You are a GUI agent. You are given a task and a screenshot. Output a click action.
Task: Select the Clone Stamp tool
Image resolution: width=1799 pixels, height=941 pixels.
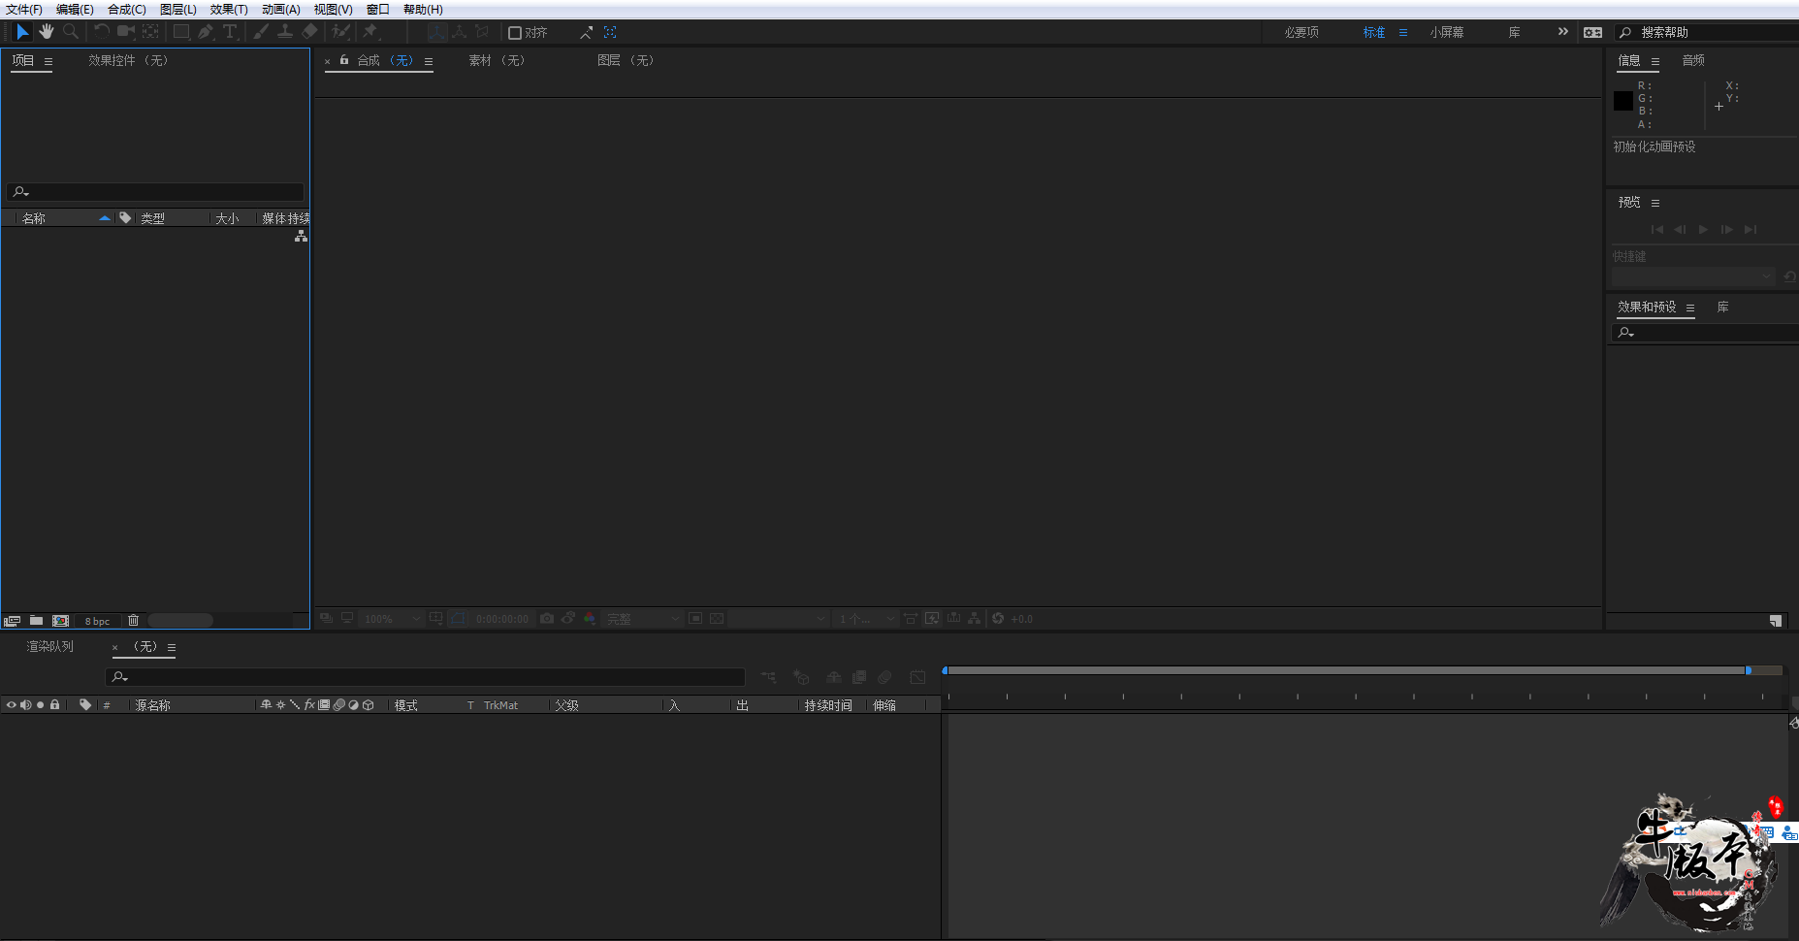[285, 32]
